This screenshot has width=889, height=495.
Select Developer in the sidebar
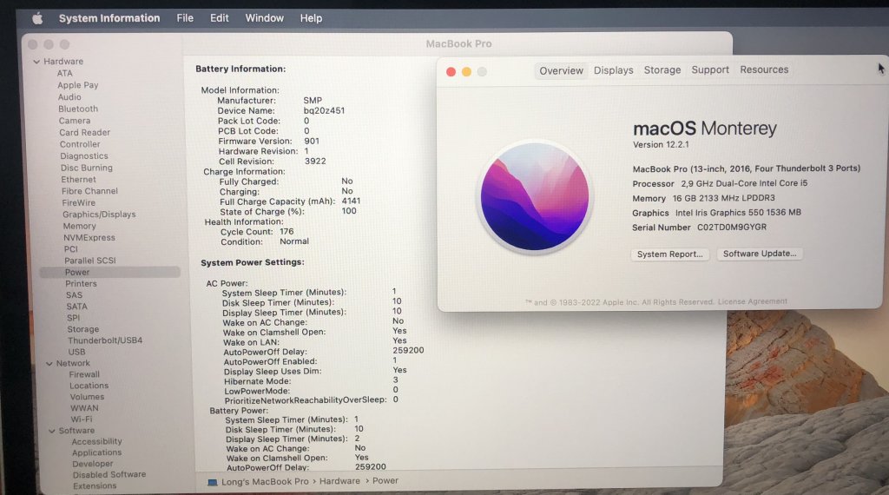pyautogui.click(x=92, y=464)
